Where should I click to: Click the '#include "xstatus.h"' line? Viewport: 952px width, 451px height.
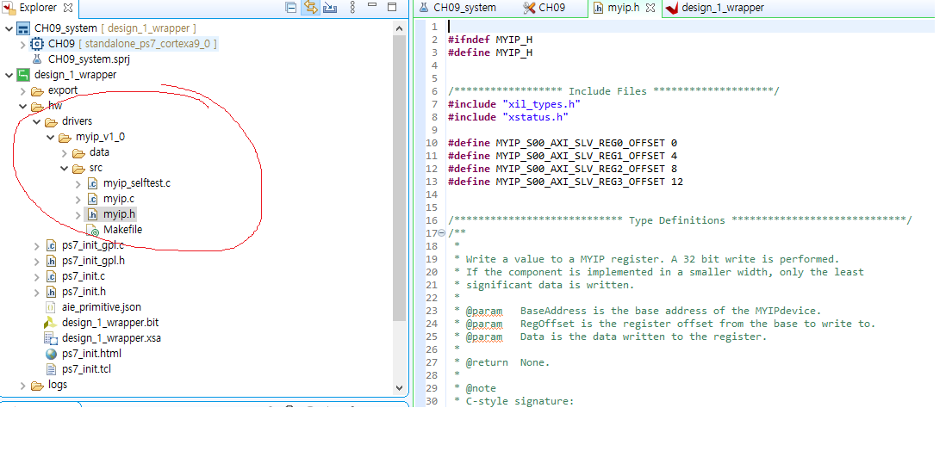click(508, 117)
